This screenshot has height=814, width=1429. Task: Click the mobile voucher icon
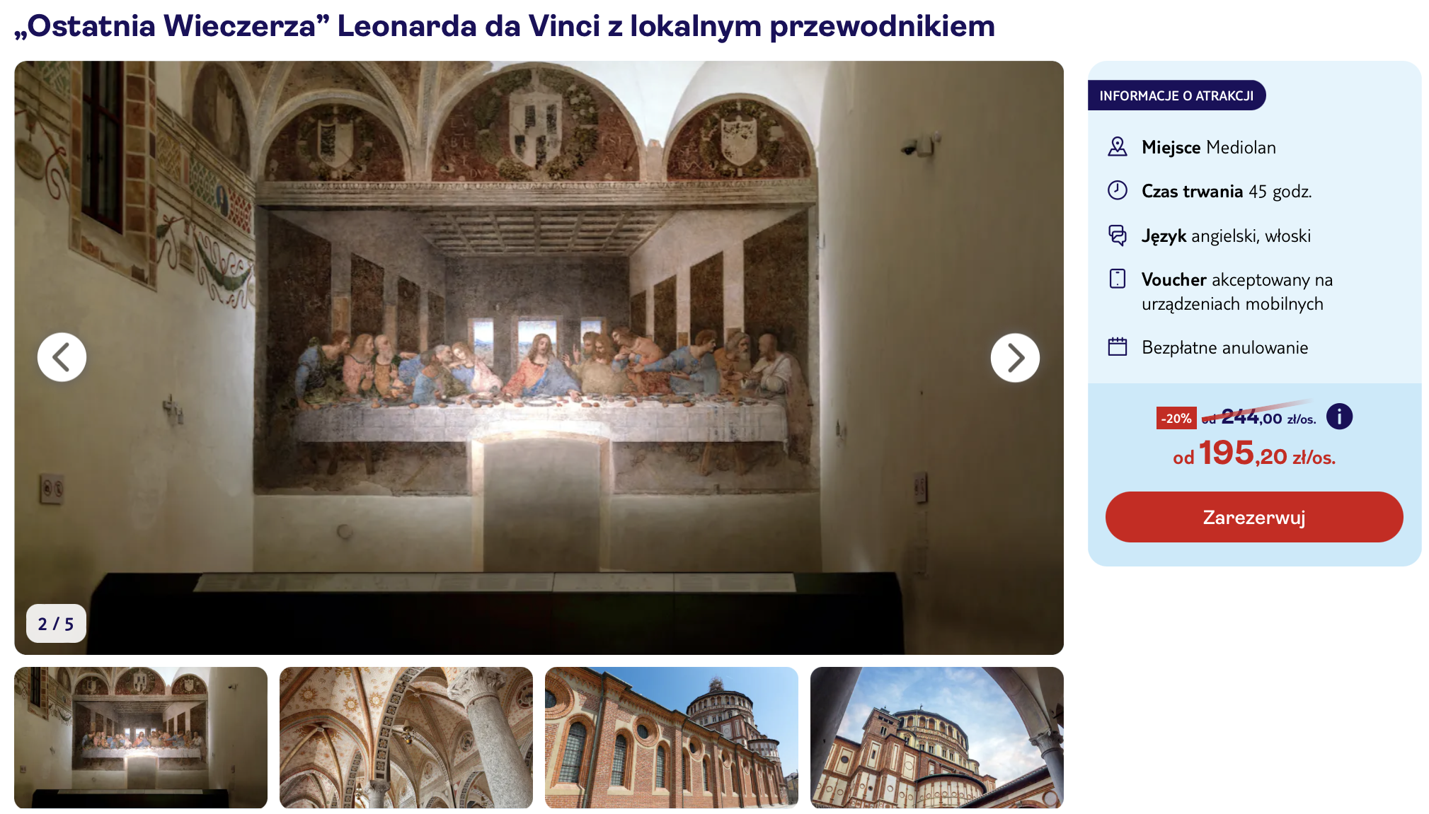pos(1117,279)
